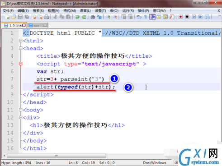Image resolution: width=222 pixels, height=166 pixels.
Task: Close the document with menu bar X
Action: coord(219,11)
